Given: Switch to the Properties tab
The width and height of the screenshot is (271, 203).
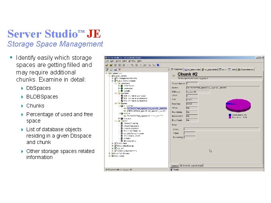Looking at the screenshot, I should pos(177,70).
